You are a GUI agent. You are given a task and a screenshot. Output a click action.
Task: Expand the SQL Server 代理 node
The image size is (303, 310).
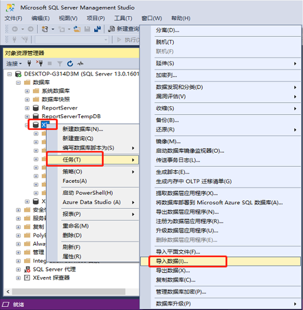18,269
